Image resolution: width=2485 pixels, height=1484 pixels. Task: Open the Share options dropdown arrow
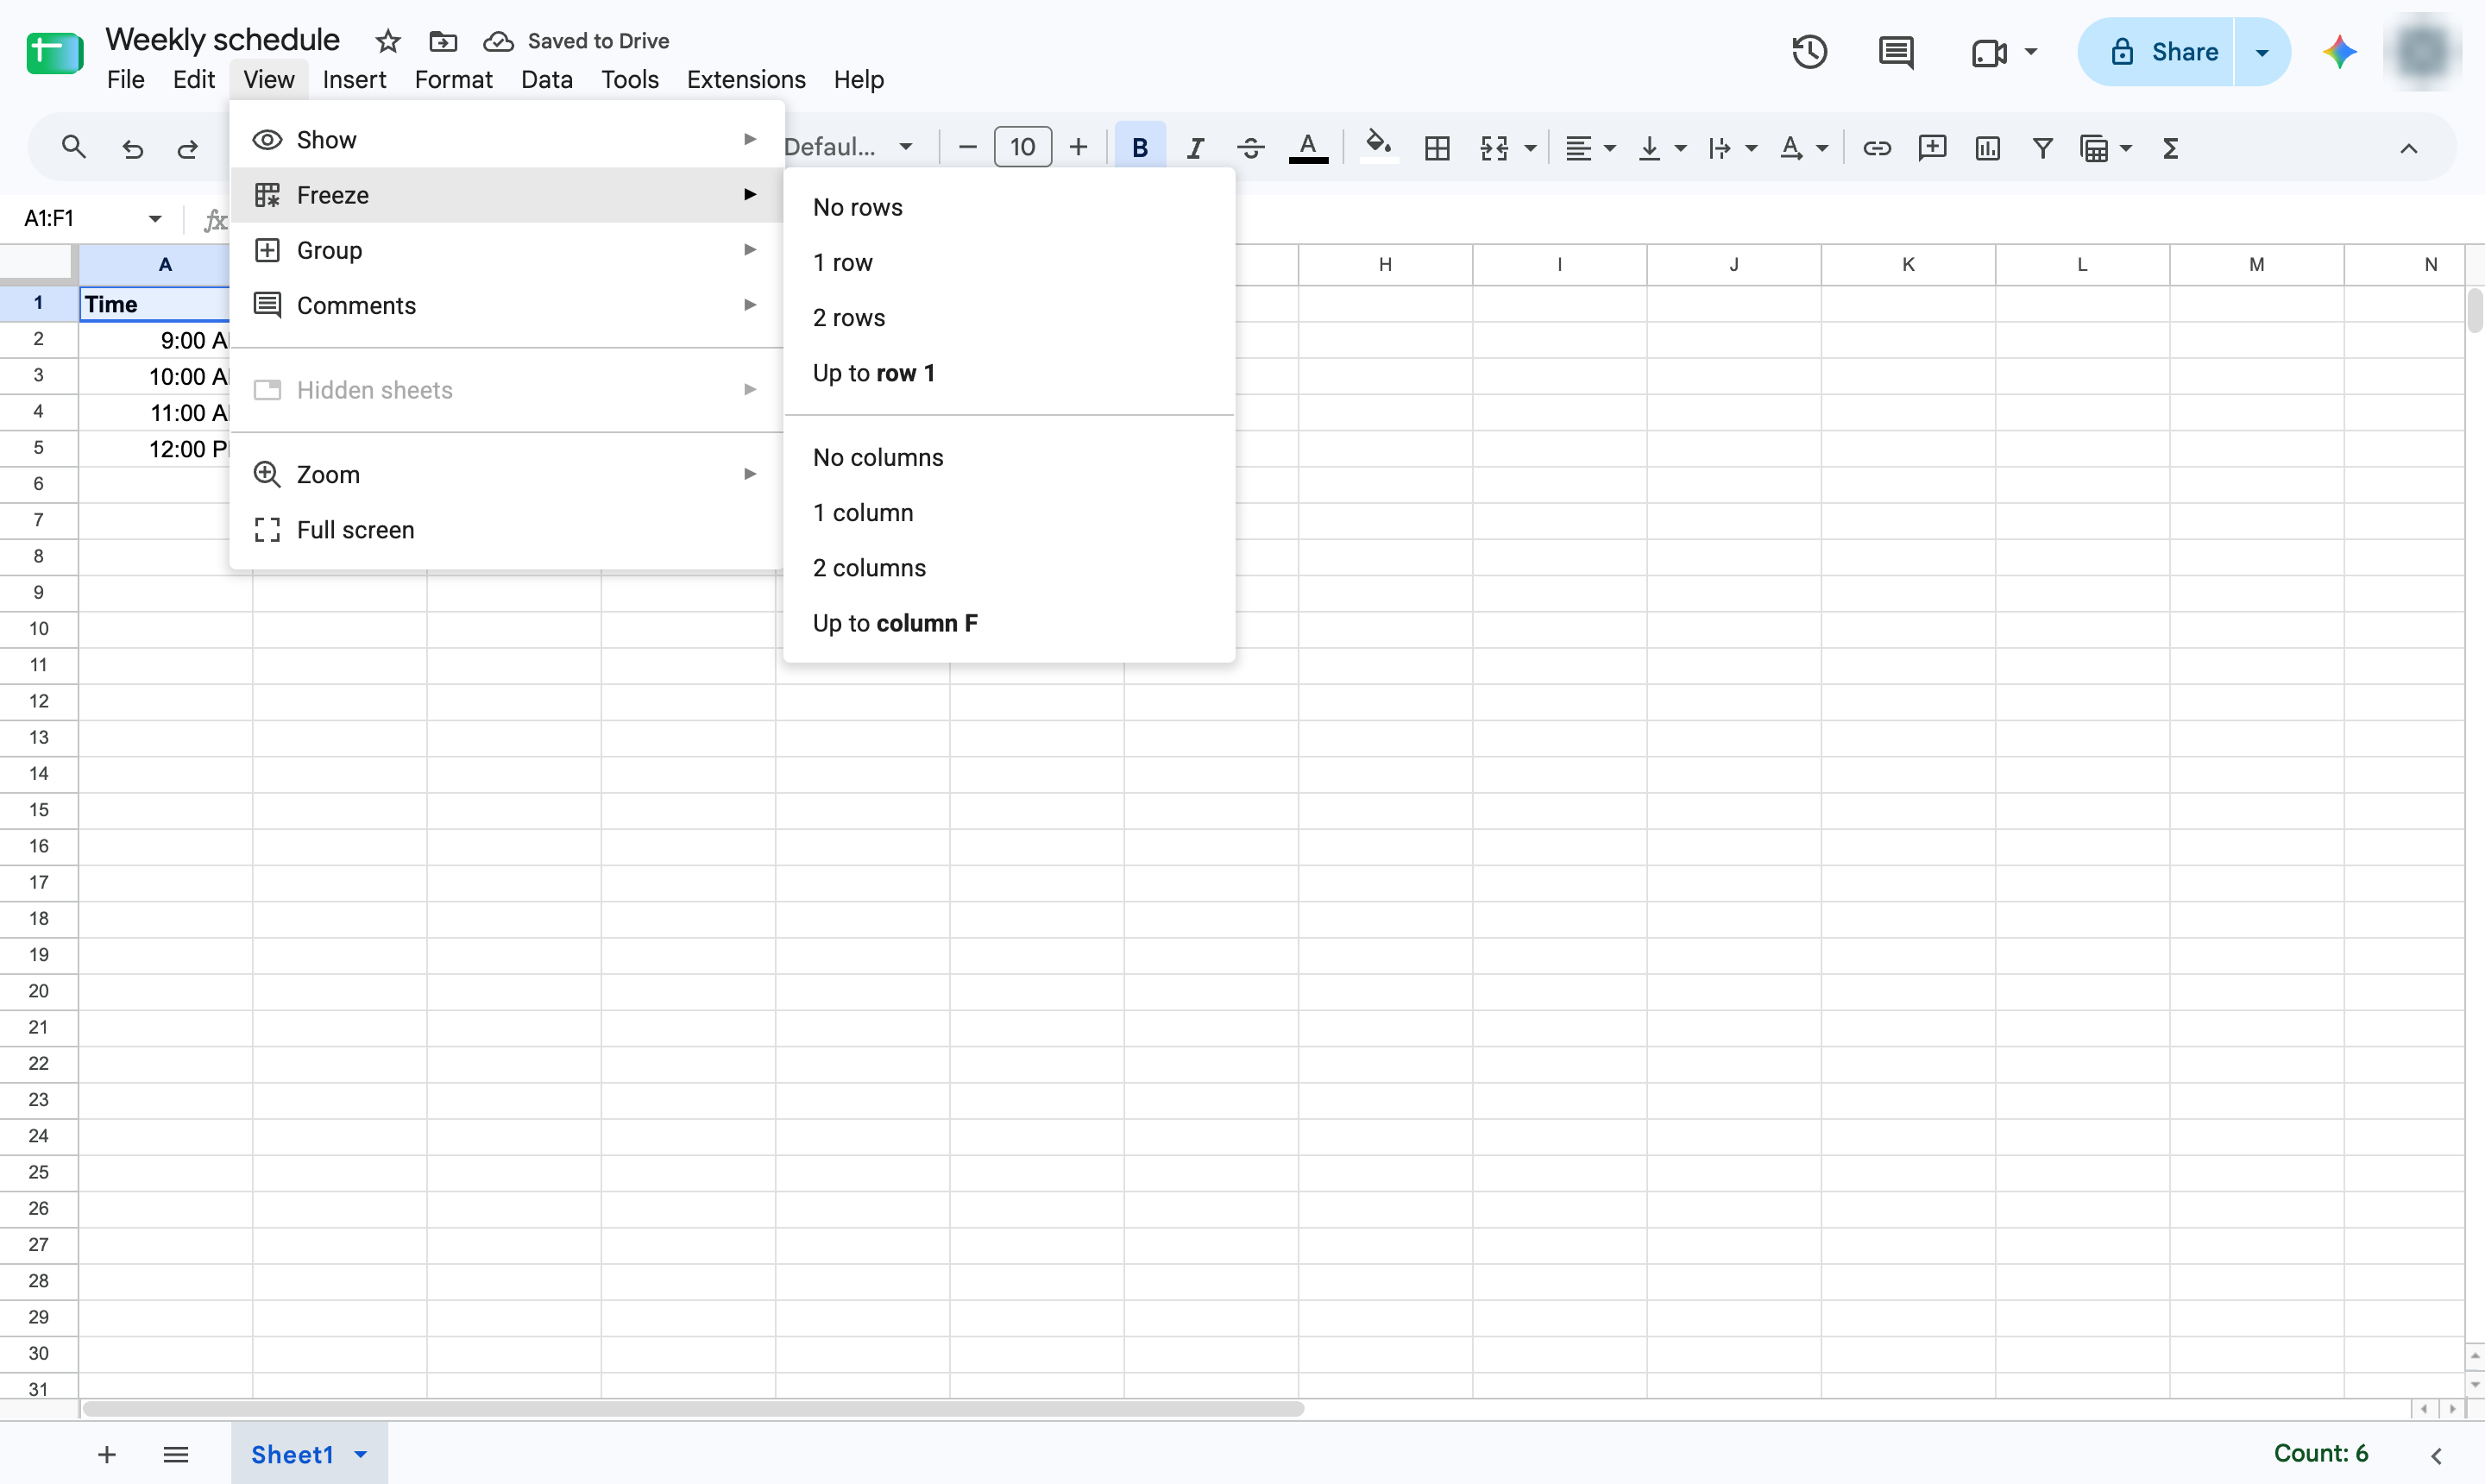point(2262,52)
